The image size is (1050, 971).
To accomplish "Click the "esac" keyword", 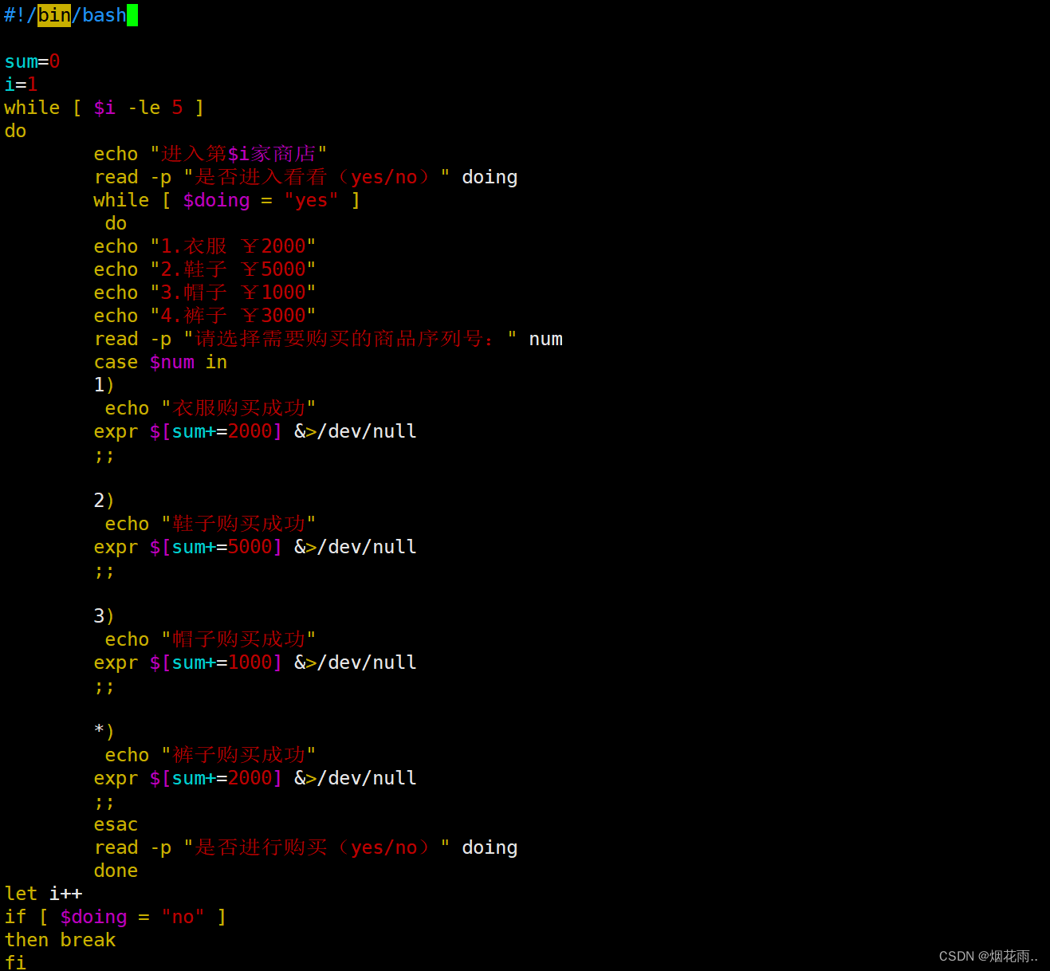I will 116,824.
